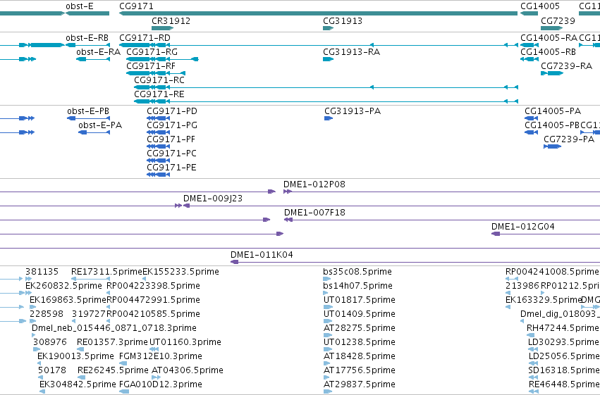Select protein CG31913-PA

click(329, 118)
